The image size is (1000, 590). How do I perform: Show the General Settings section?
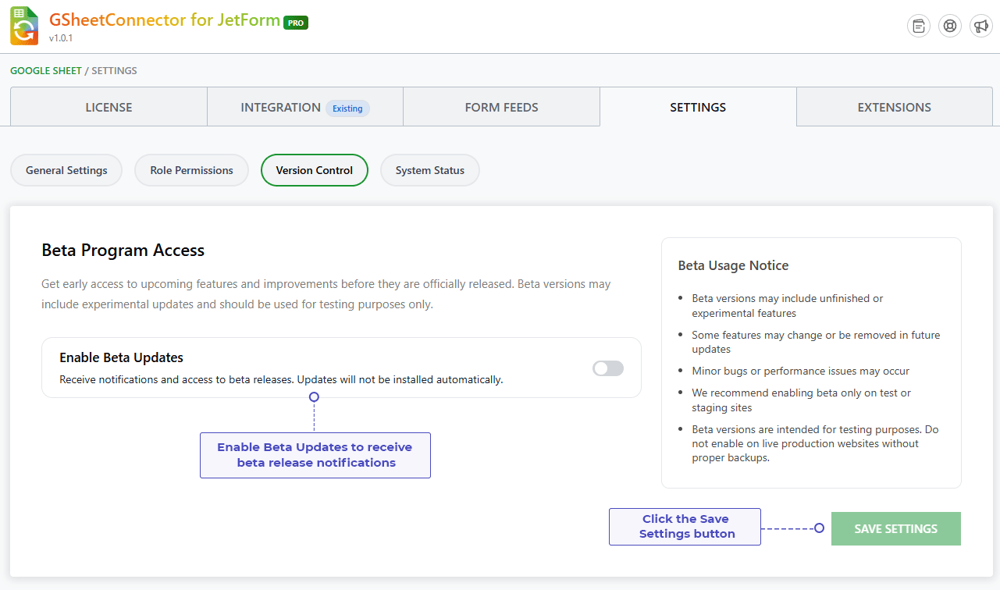66,170
